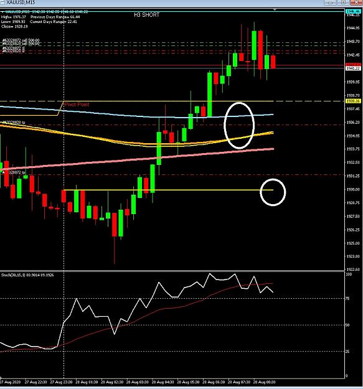Click the cyan 1946.46 price tag

(x=353, y=11)
